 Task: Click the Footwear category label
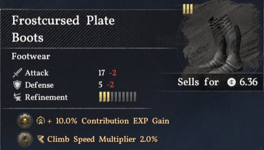point(31,57)
